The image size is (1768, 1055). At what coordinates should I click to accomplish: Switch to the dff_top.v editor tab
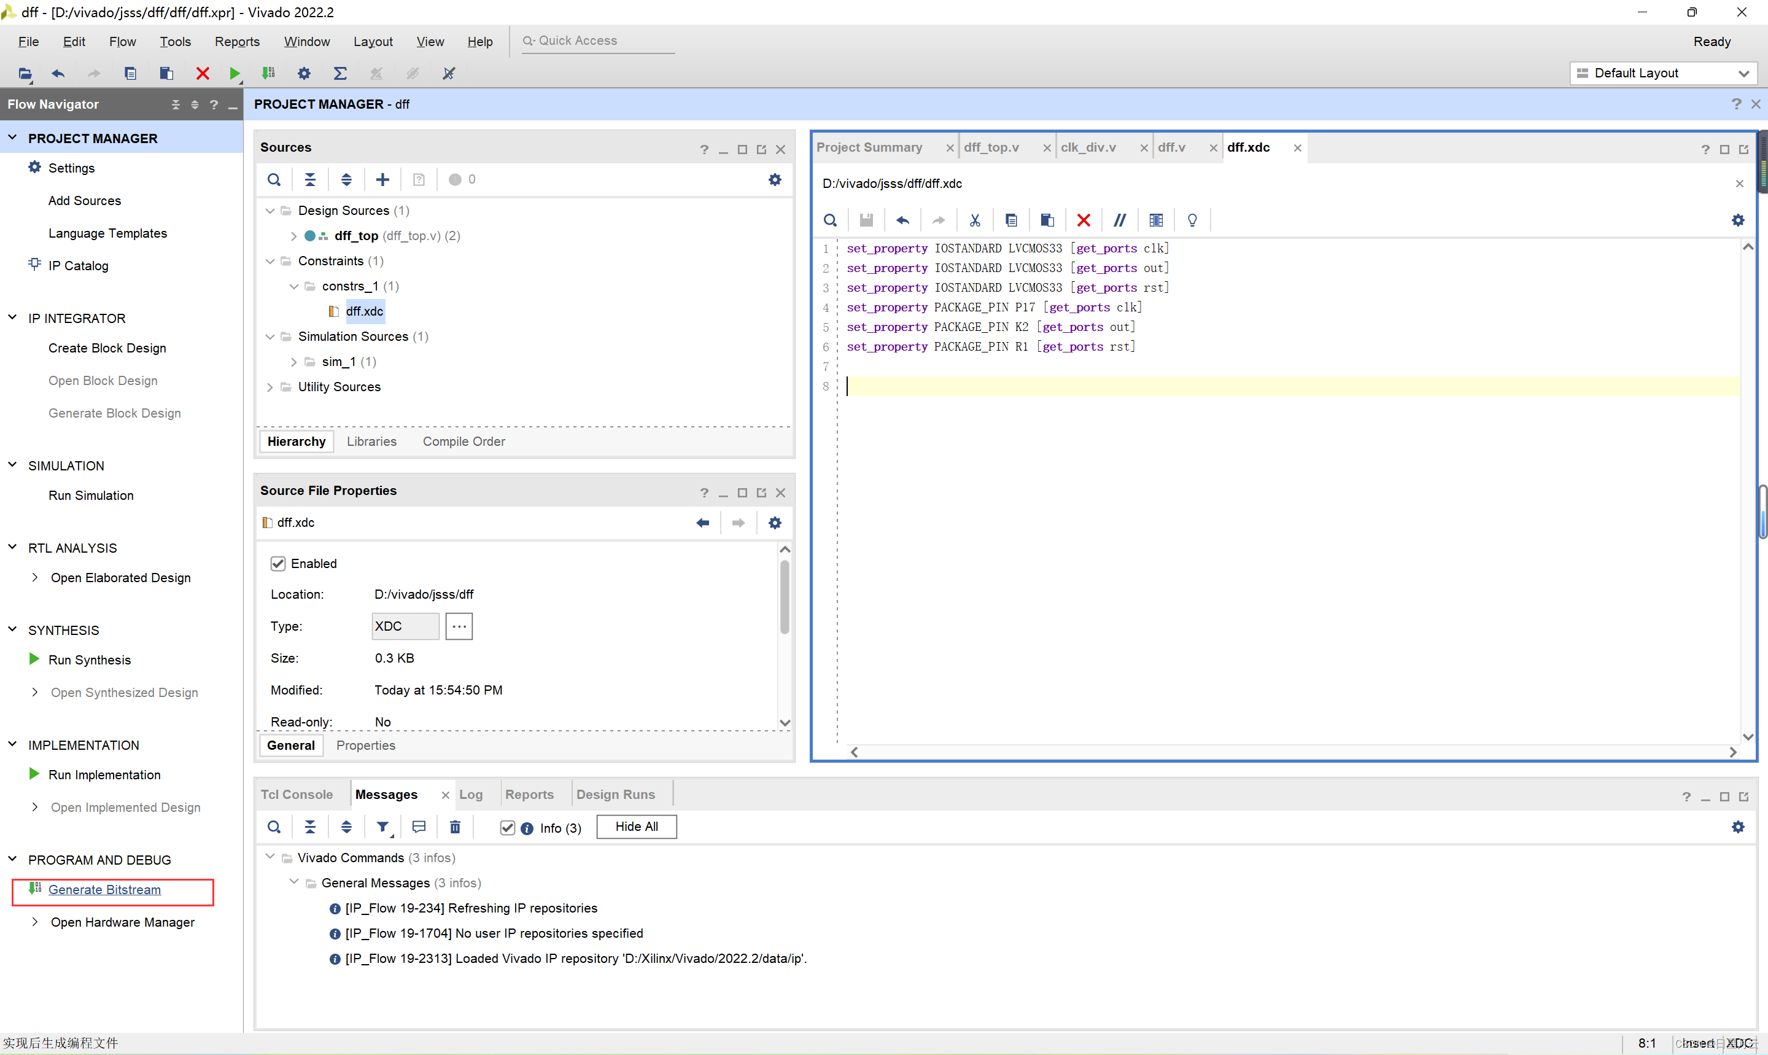[991, 147]
